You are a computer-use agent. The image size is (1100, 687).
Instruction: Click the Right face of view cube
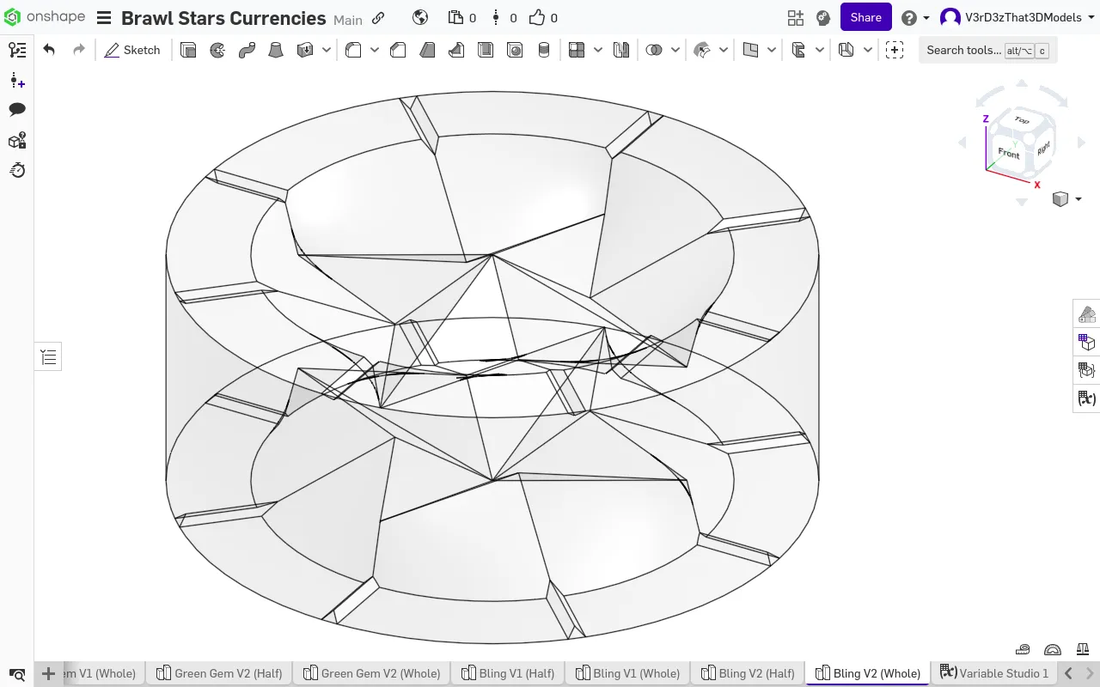click(1042, 148)
